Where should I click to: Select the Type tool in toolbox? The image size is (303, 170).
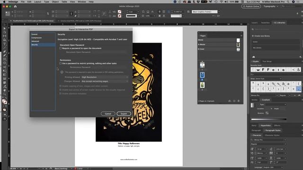coord(5,44)
